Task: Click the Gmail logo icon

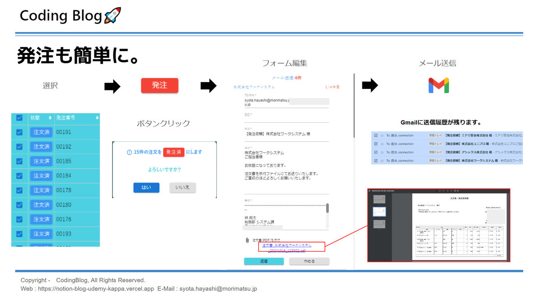Action: (x=439, y=85)
